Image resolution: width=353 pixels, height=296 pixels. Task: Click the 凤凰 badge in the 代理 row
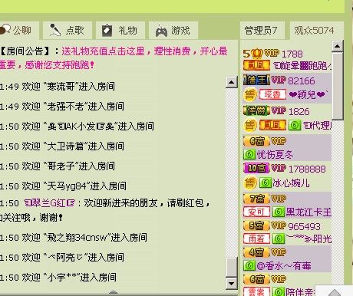[272, 125]
